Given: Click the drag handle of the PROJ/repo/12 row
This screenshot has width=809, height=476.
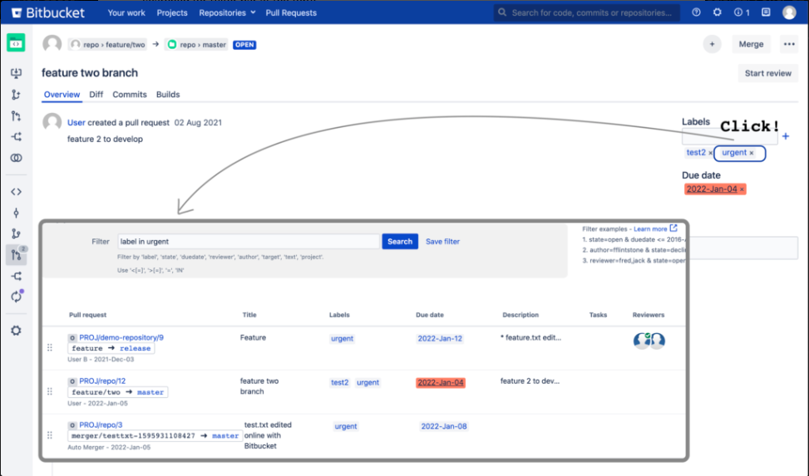Looking at the screenshot, I should [x=50, y=391].
